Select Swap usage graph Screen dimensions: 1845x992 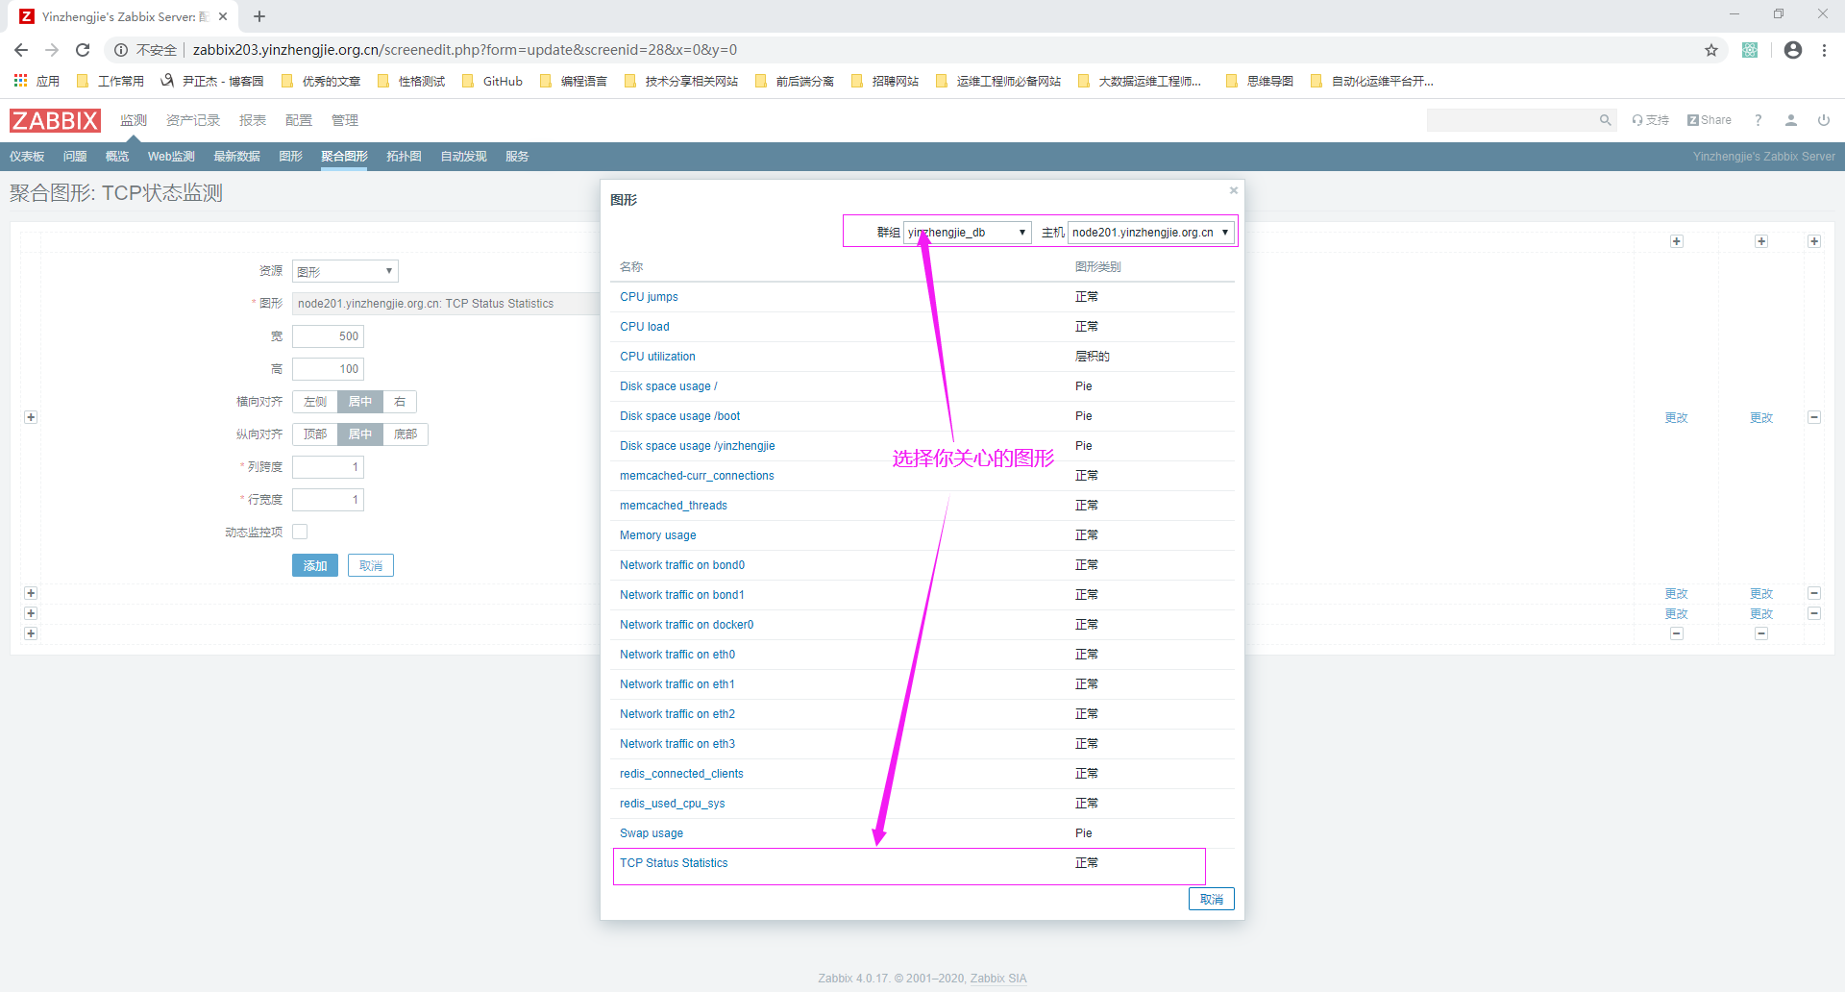click(x=652, y=833)
